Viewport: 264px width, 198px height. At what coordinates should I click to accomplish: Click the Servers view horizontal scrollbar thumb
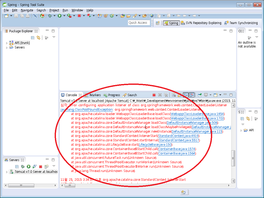[x=21, y=186]
